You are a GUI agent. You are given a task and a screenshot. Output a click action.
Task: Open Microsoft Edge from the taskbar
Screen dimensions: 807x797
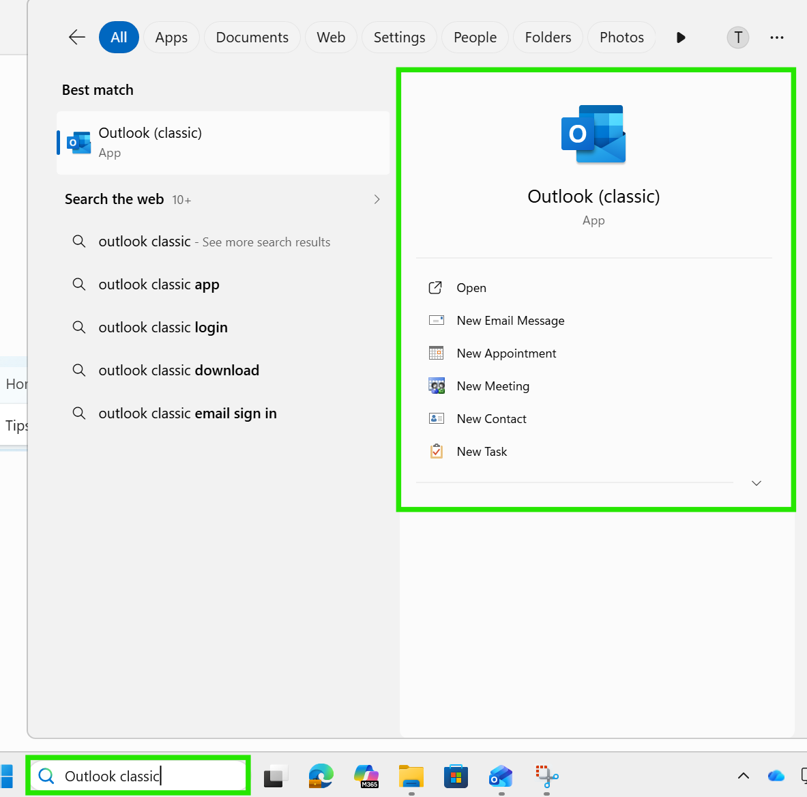[321, 776]
